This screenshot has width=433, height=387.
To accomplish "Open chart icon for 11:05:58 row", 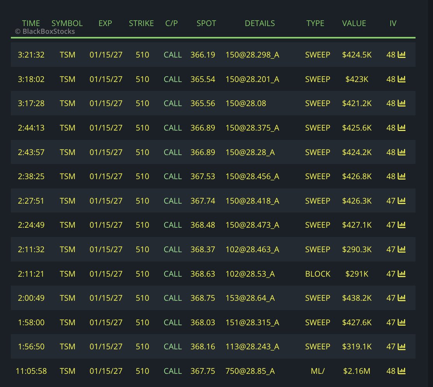I will (401, 371).
